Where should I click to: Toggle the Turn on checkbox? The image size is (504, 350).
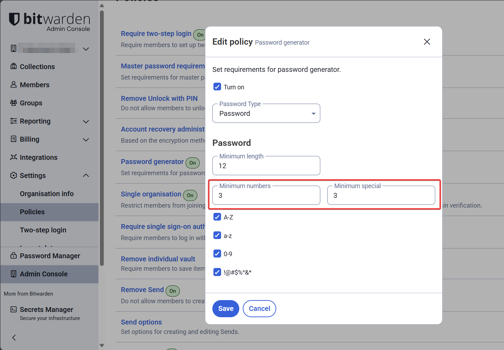click(217, 87)
